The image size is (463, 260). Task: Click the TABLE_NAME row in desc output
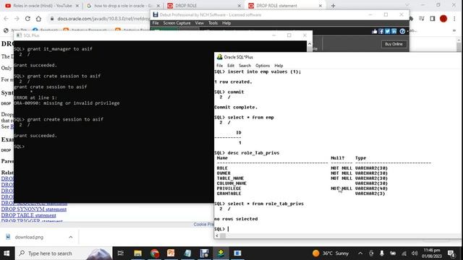(x=302, y=178)
